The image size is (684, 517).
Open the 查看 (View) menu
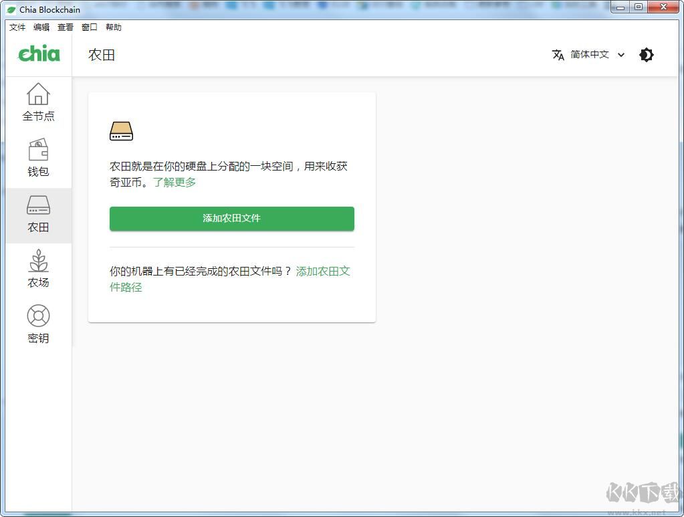coord(65,27)
